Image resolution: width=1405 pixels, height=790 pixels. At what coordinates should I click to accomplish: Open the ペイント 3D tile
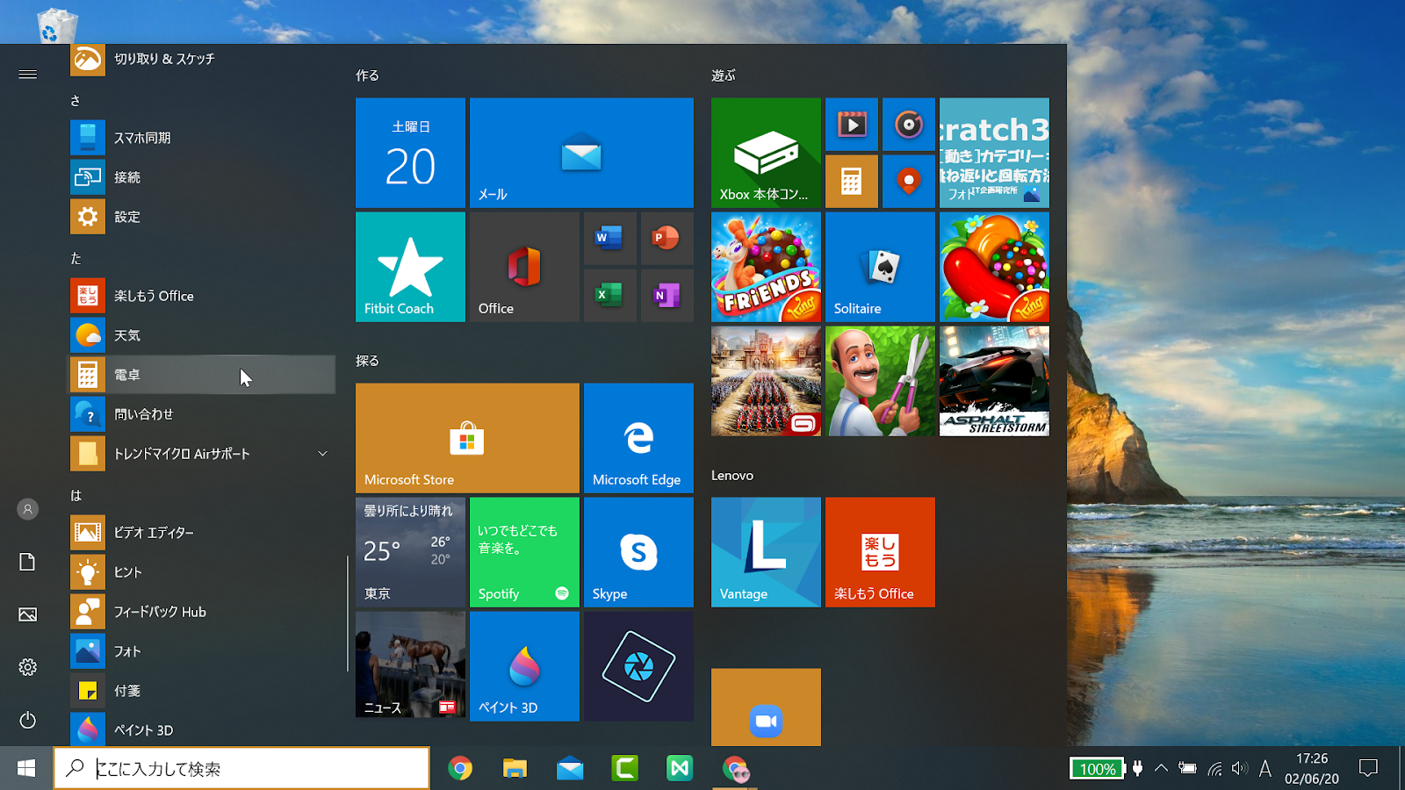click(524, 666)
